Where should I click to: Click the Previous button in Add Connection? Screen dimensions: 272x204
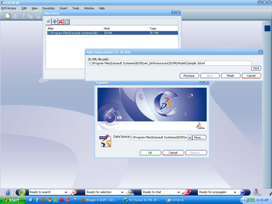coord(189,76)
